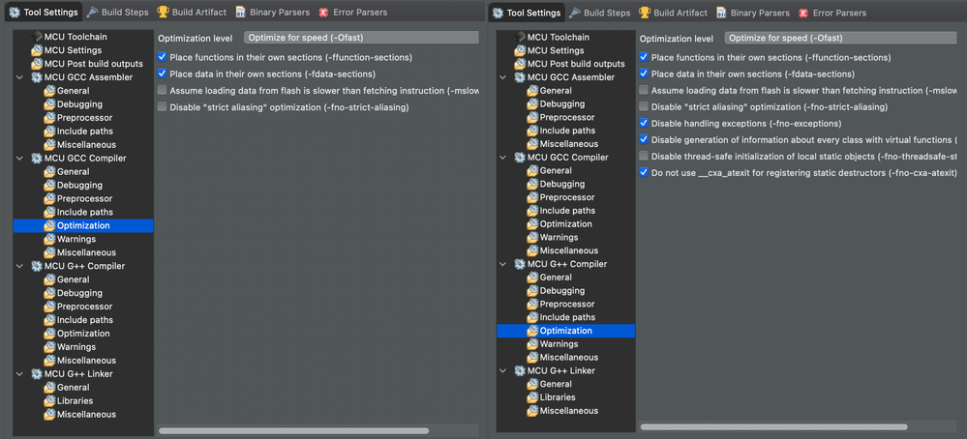Click MCU GCC Assembler gear icon, left window

pyautogui.click(x=37, y=77)
